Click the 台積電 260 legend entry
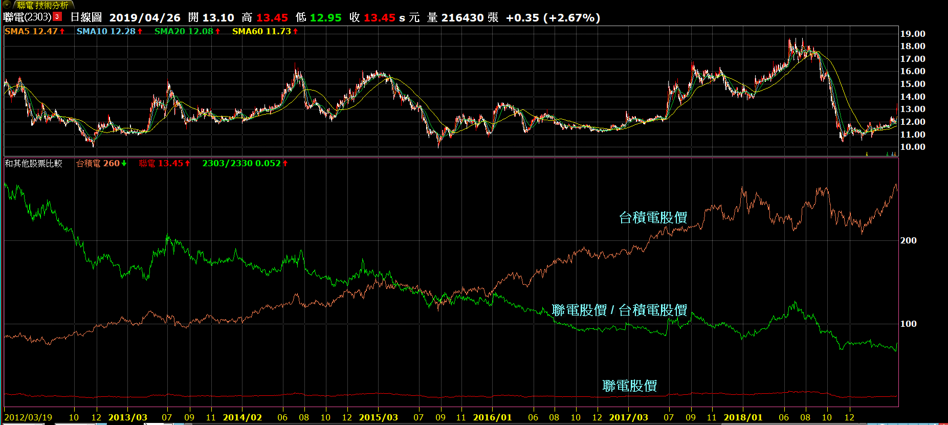 98,163
